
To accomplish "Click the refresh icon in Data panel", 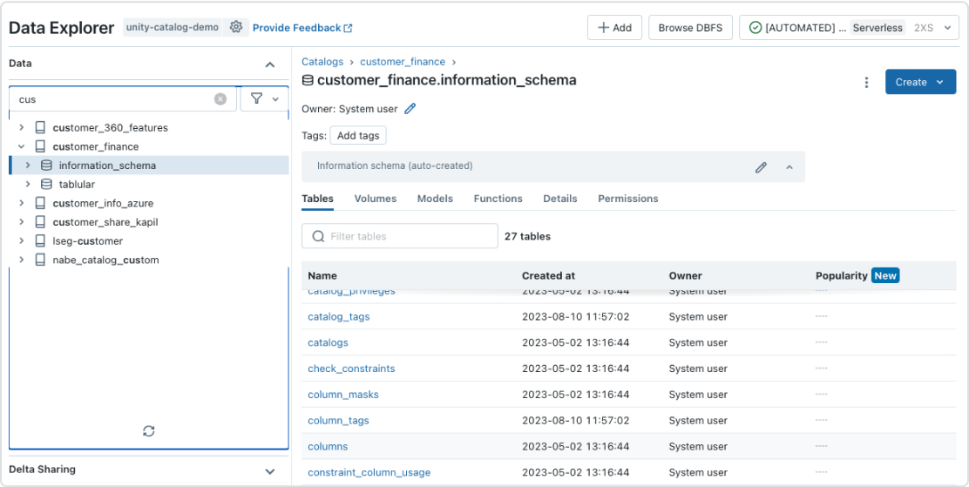I will tap(149, 431).
